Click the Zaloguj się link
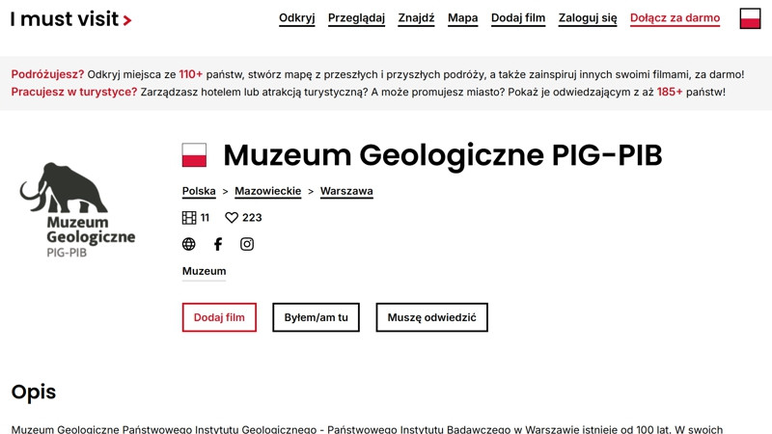The width and height of the screenshot is (772, 434). (588, 18)
